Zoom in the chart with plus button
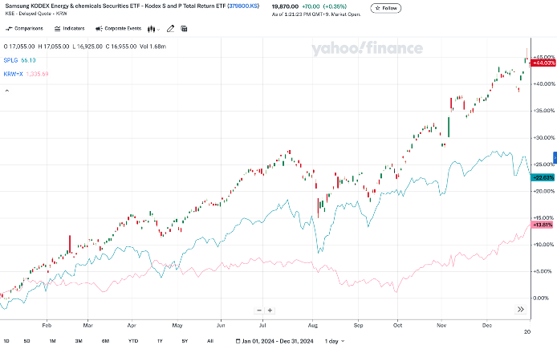Viewport: 557px width, 345px height. tap(270, 310)
